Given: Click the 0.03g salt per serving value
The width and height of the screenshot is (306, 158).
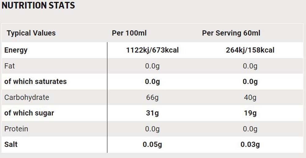Looking at the screenshot, I should [x=250, y=145].
